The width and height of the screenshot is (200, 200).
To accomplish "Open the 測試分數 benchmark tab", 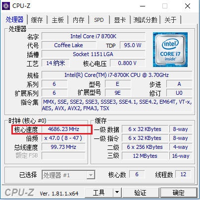I will (145, 20).
